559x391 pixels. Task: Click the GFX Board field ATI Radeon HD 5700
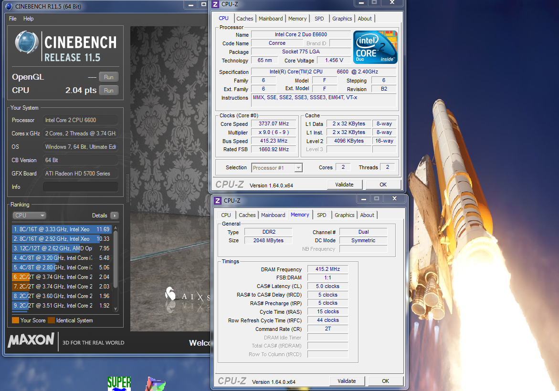(x=81, y=174)
